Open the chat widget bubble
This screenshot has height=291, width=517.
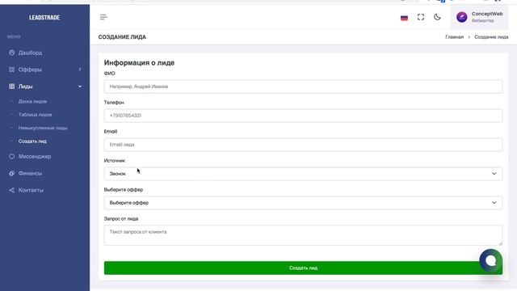coord(490,260)
